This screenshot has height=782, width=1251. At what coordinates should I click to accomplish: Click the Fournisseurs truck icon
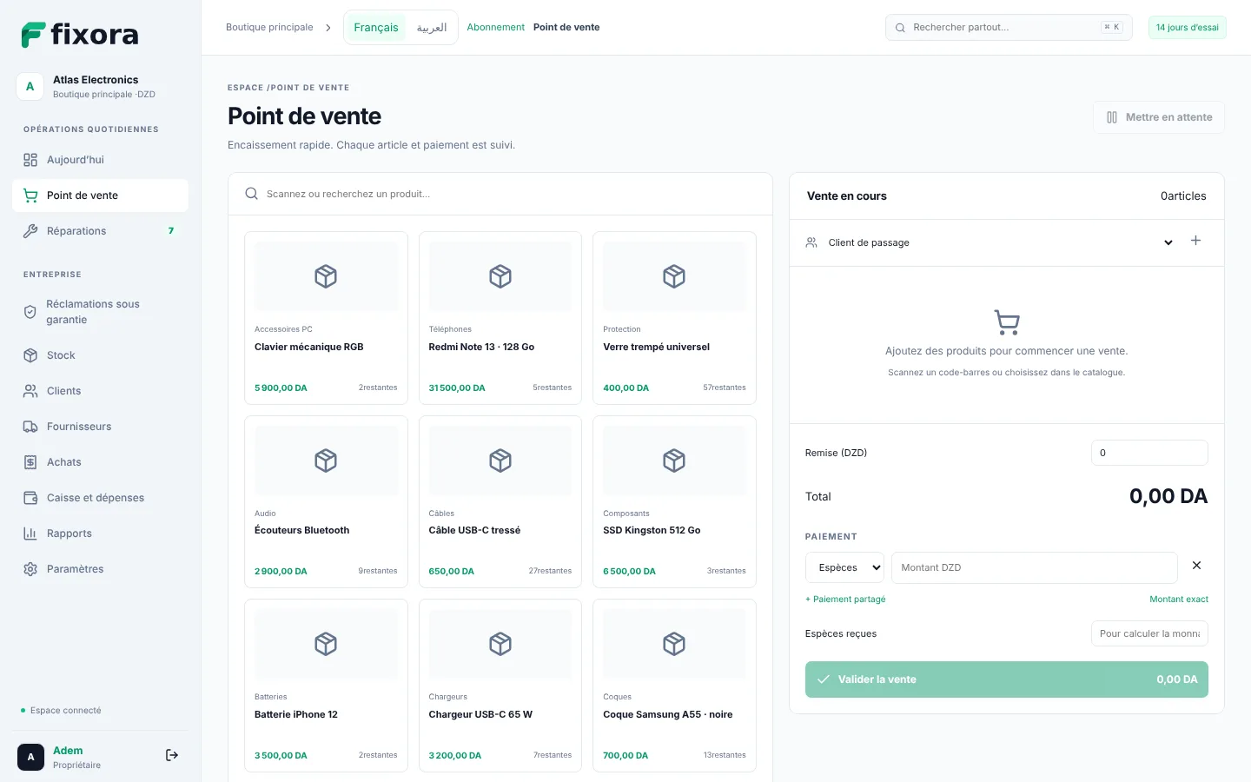30,427
